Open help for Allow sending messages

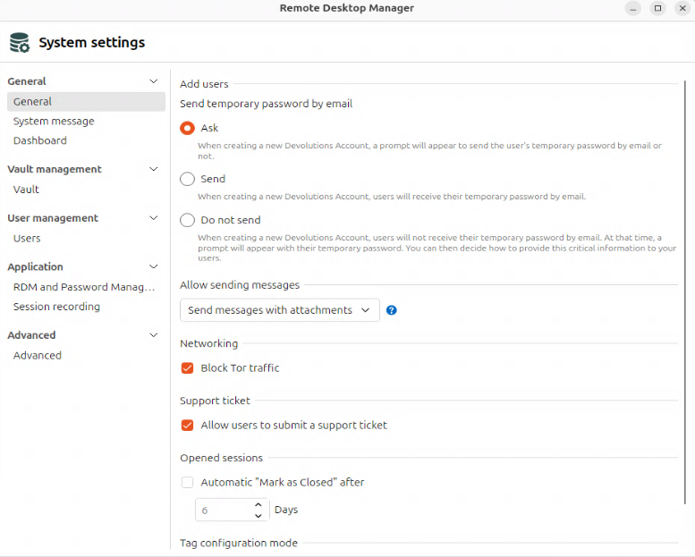(392, 310)
